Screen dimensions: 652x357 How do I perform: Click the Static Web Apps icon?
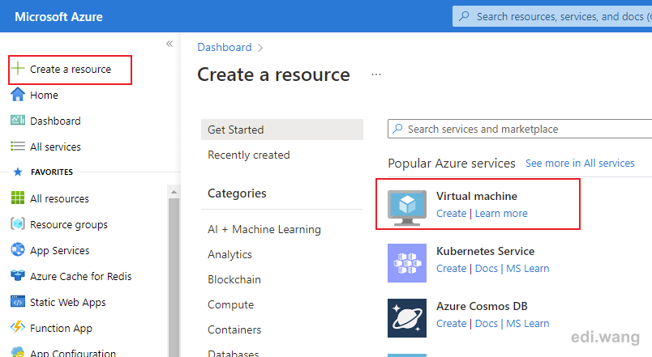18,302
